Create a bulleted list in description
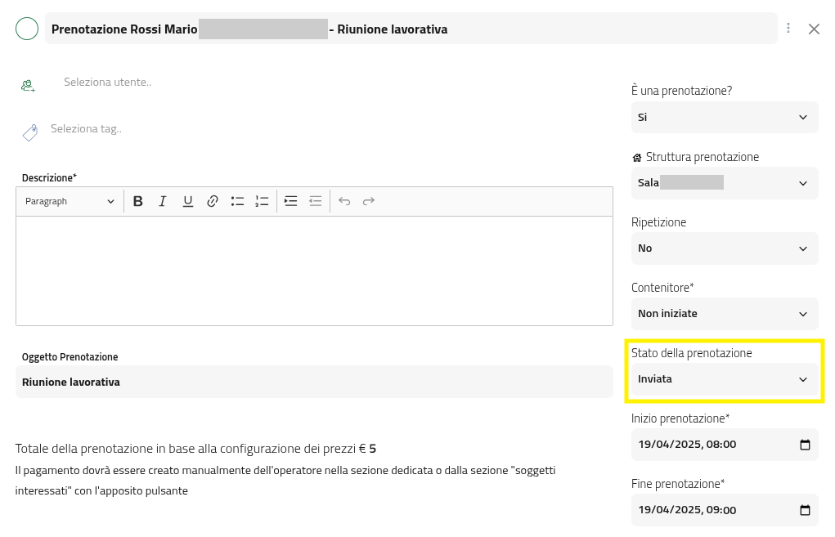835x537 pixels. [x=237, y=201]
